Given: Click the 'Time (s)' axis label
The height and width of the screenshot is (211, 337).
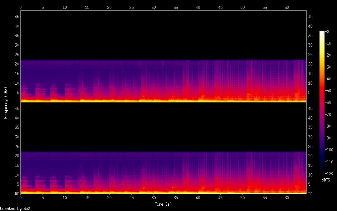Looking at the screenshot, I should pyautogui.click(x=163, y=204).
